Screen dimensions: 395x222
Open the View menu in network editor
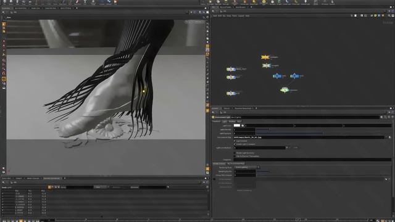coord(229,16)
